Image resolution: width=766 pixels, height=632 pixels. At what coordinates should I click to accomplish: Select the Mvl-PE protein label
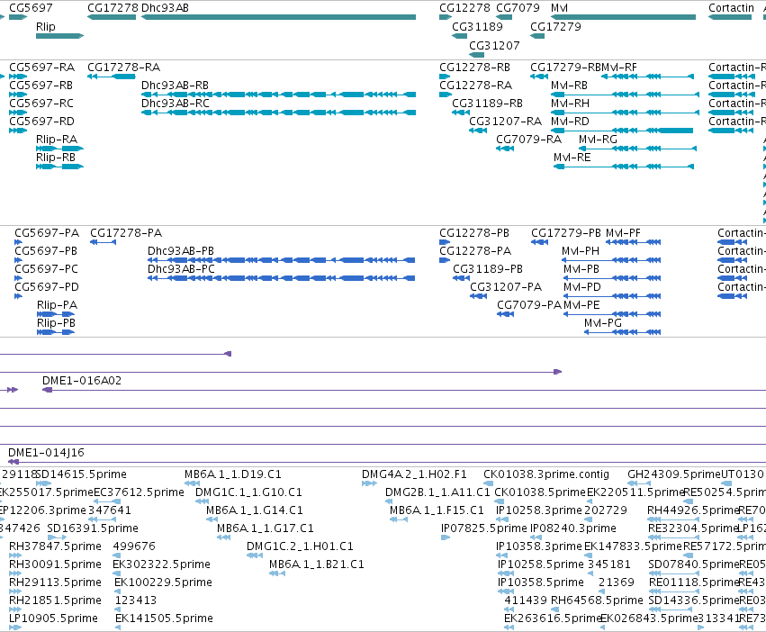pyautogui.click(x=581, y=305)
